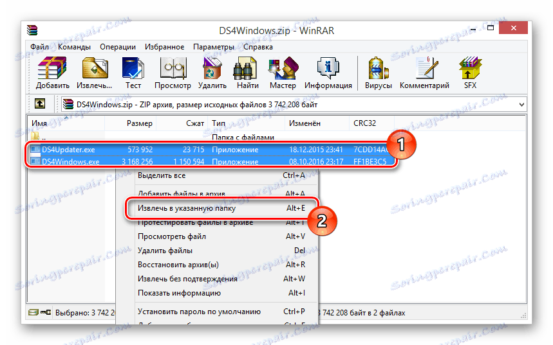The image size is (553, 345).
Task: Sort by the Сжат column header
Action: click(182, 123)
